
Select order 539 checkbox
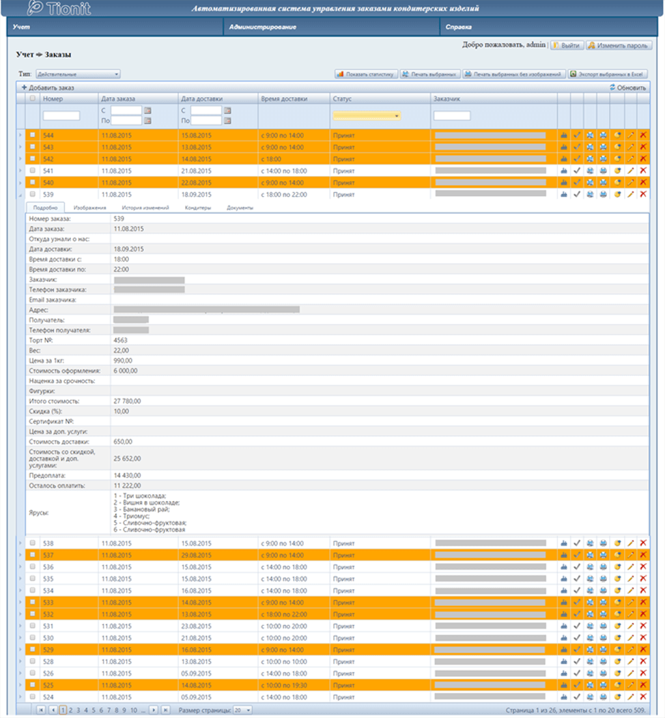point(33,194)
